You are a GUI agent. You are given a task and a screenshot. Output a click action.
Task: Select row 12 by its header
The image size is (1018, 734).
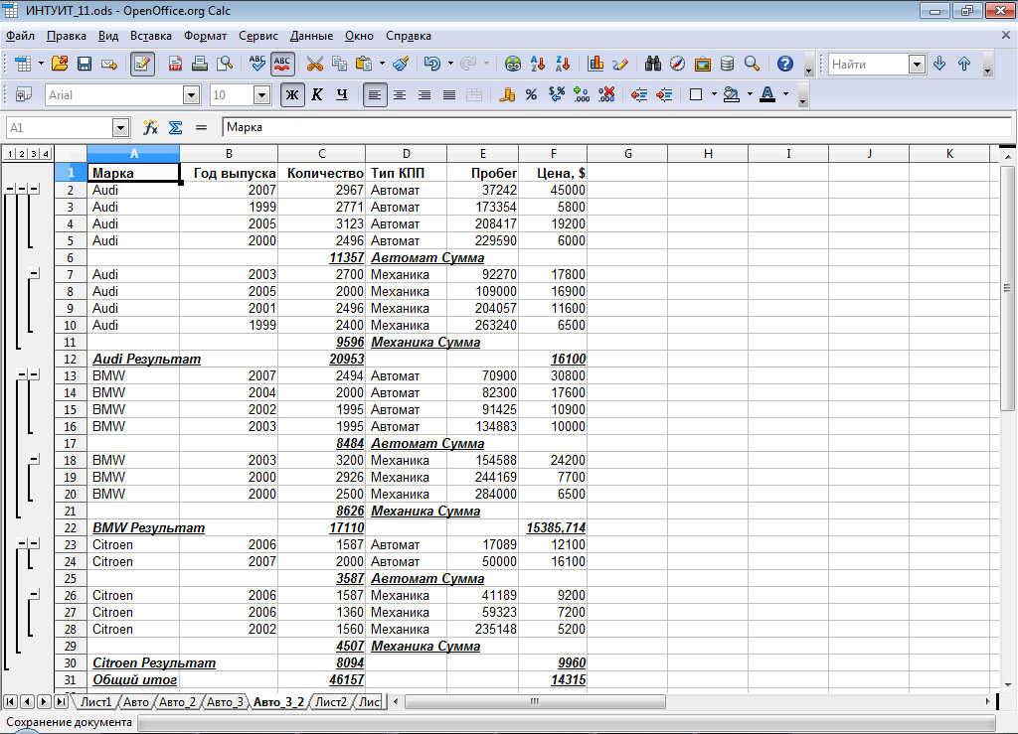pos(71,360)
